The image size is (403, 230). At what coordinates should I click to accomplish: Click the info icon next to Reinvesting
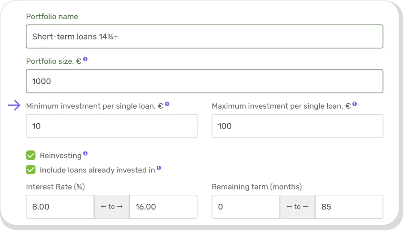[85, 154]
